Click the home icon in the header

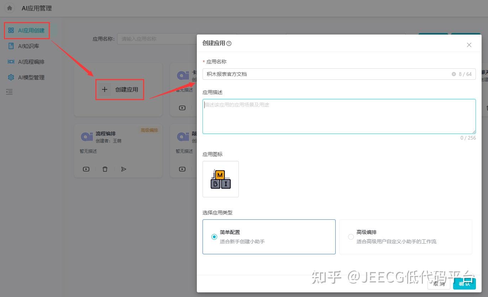tap(10, 8)
